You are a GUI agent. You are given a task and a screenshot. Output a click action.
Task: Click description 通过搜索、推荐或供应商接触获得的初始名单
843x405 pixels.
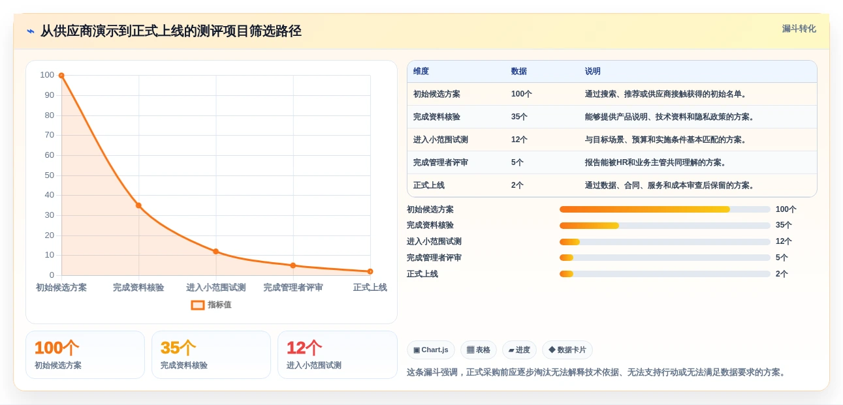[666, 95]
